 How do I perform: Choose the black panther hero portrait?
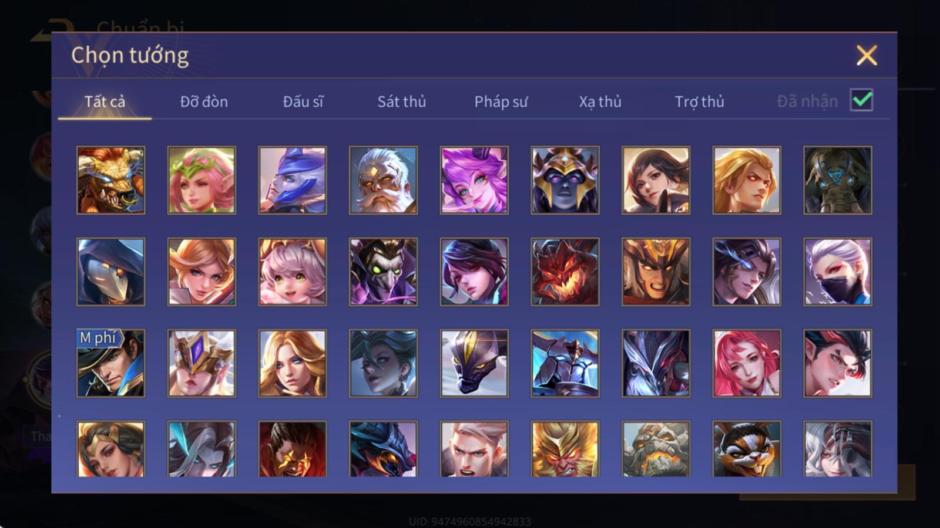[474, 363]
